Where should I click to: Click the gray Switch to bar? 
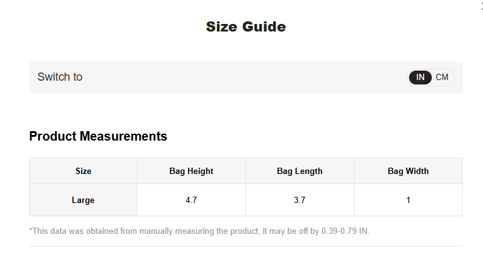point(246,78)
